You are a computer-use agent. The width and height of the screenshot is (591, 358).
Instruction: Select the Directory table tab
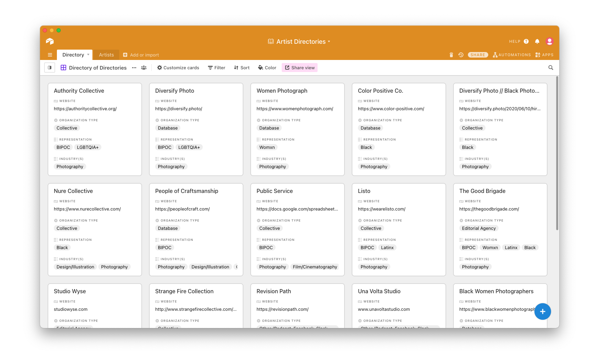(x=73, y=55)
